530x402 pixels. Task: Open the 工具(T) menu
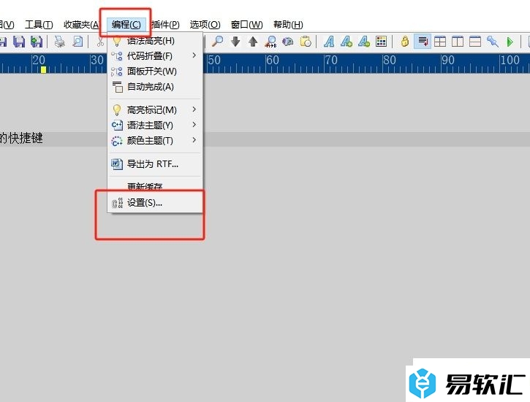pos(39,25)
